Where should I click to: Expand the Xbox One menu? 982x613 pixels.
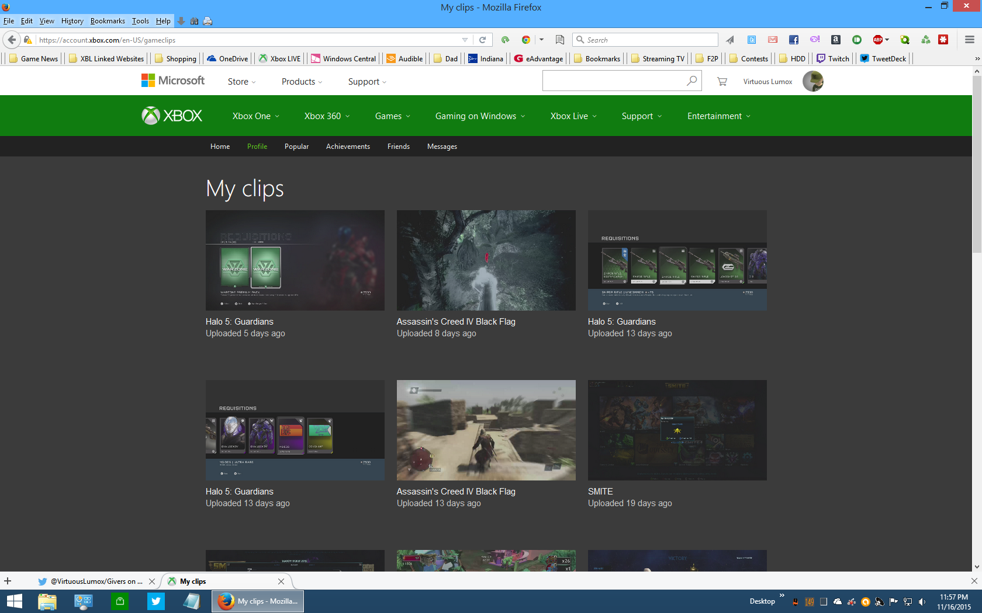click(256, 116)
